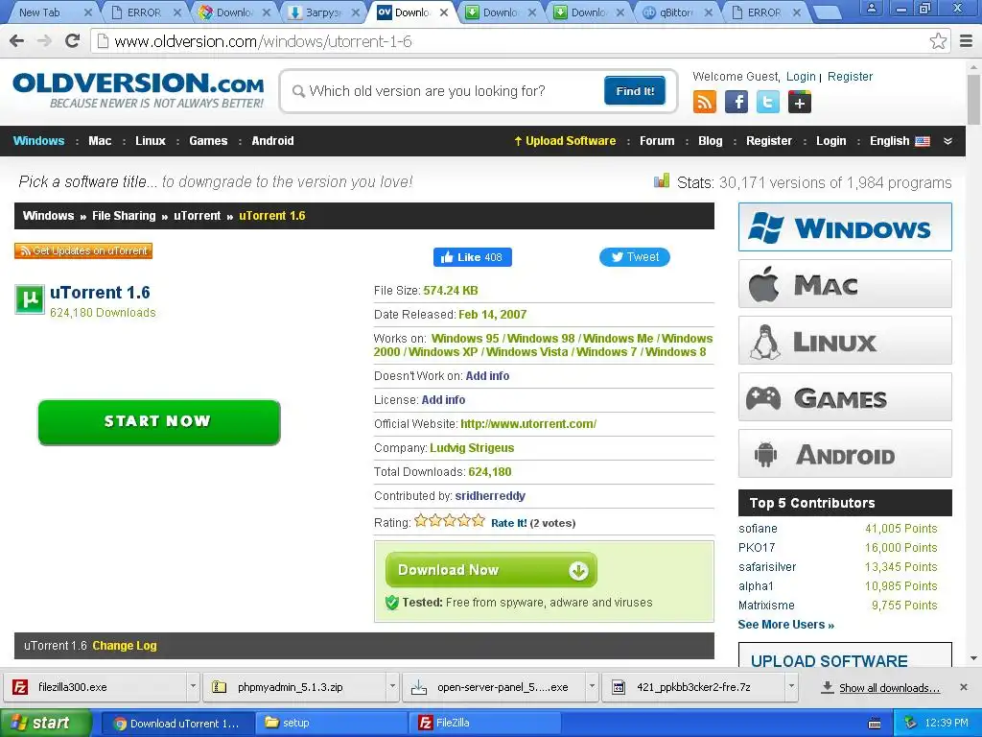This screenshot has height=737, width=982.
Task: Click the Linux platform sidebar banner
Action: 845,341
